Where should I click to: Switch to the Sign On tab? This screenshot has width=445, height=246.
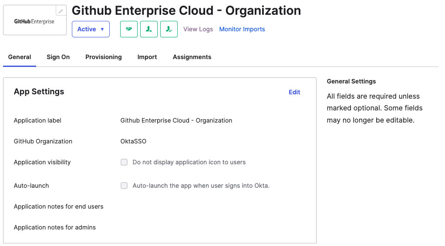coord(58,57)
